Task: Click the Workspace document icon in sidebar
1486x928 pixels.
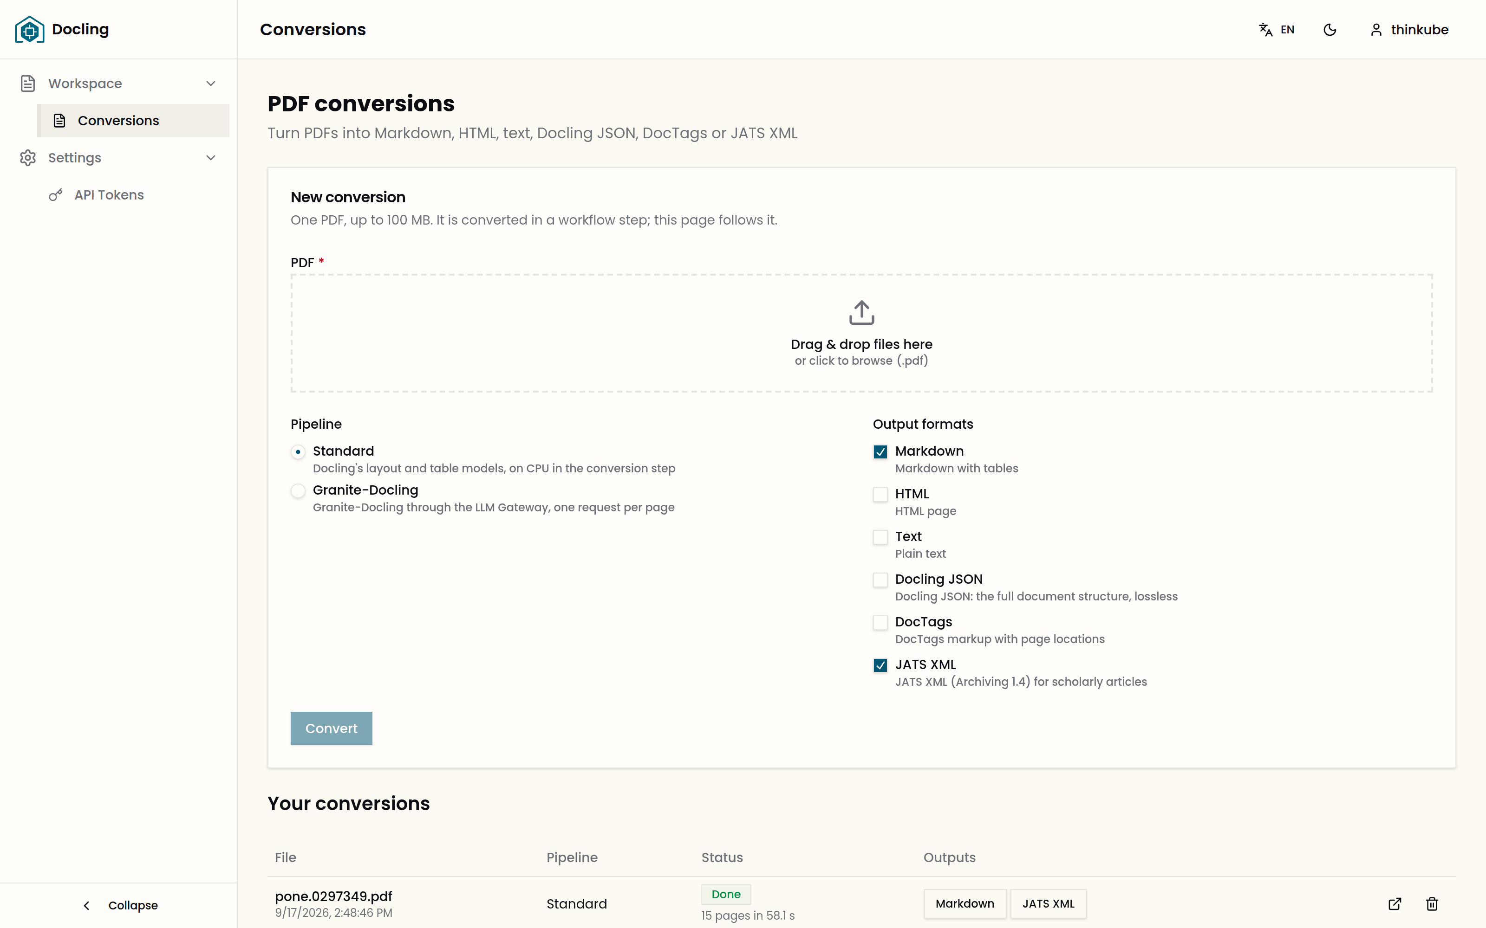Action: [x=28, y=84]
